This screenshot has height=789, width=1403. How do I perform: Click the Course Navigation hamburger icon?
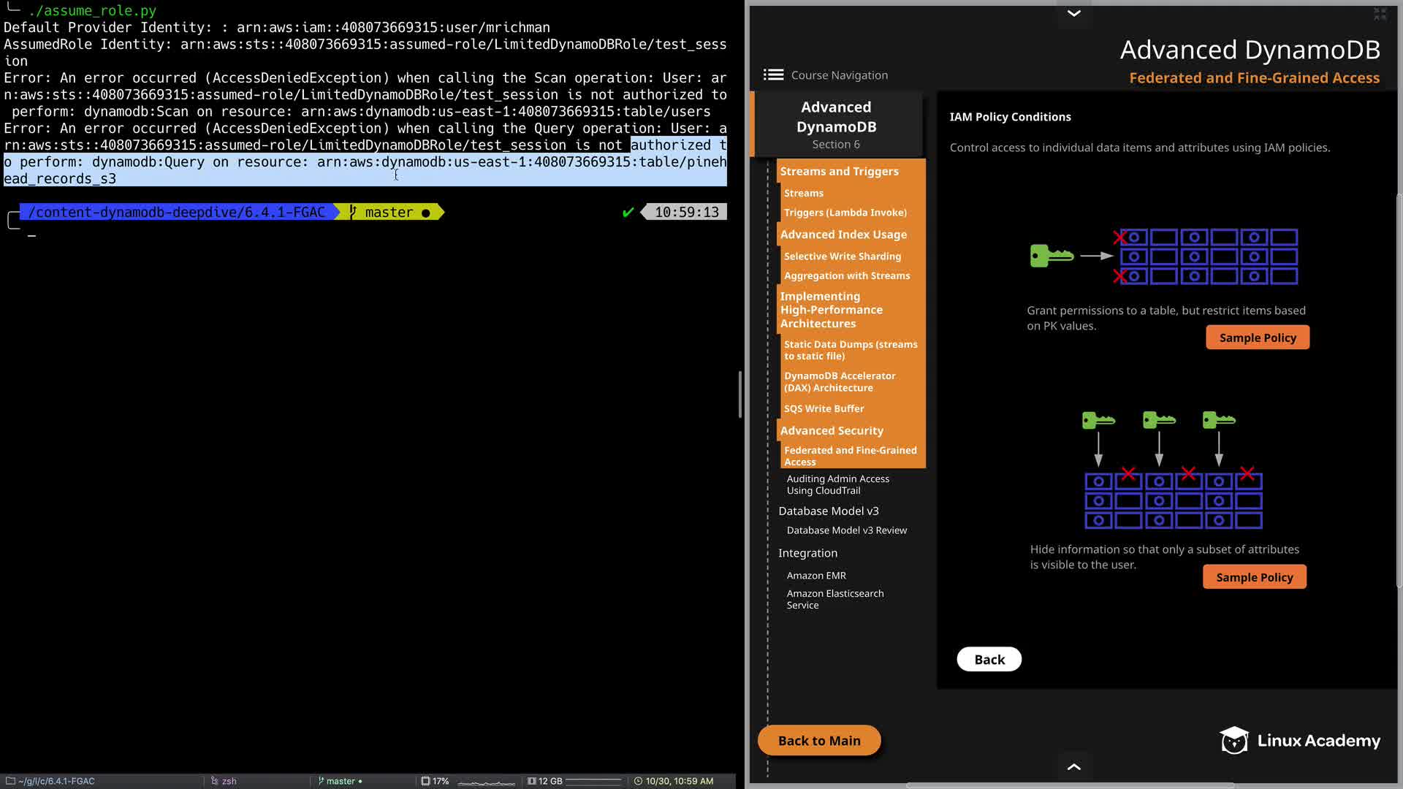773,75
